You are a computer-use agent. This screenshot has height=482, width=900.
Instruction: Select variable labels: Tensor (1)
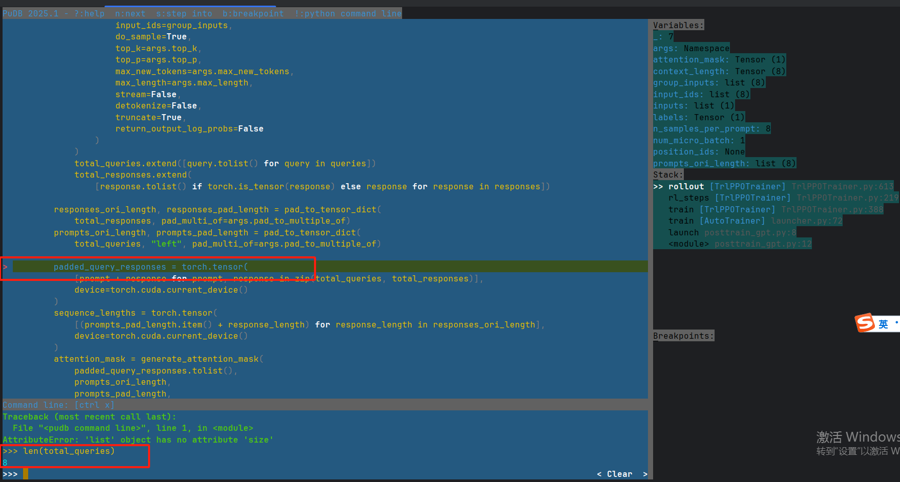coord(699,117)
